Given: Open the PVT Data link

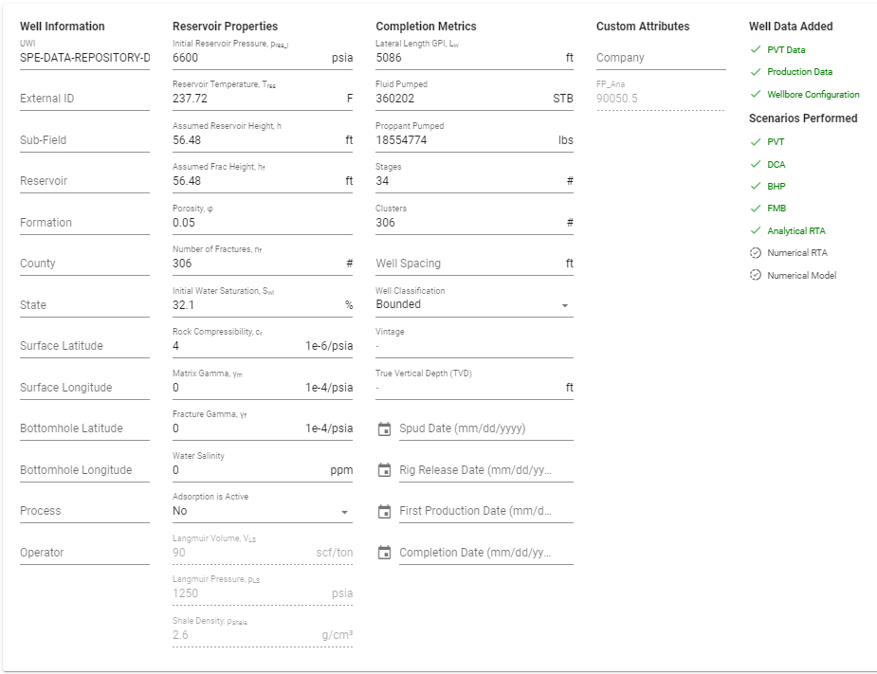Looking at the screenshot, I should [786, 50].
